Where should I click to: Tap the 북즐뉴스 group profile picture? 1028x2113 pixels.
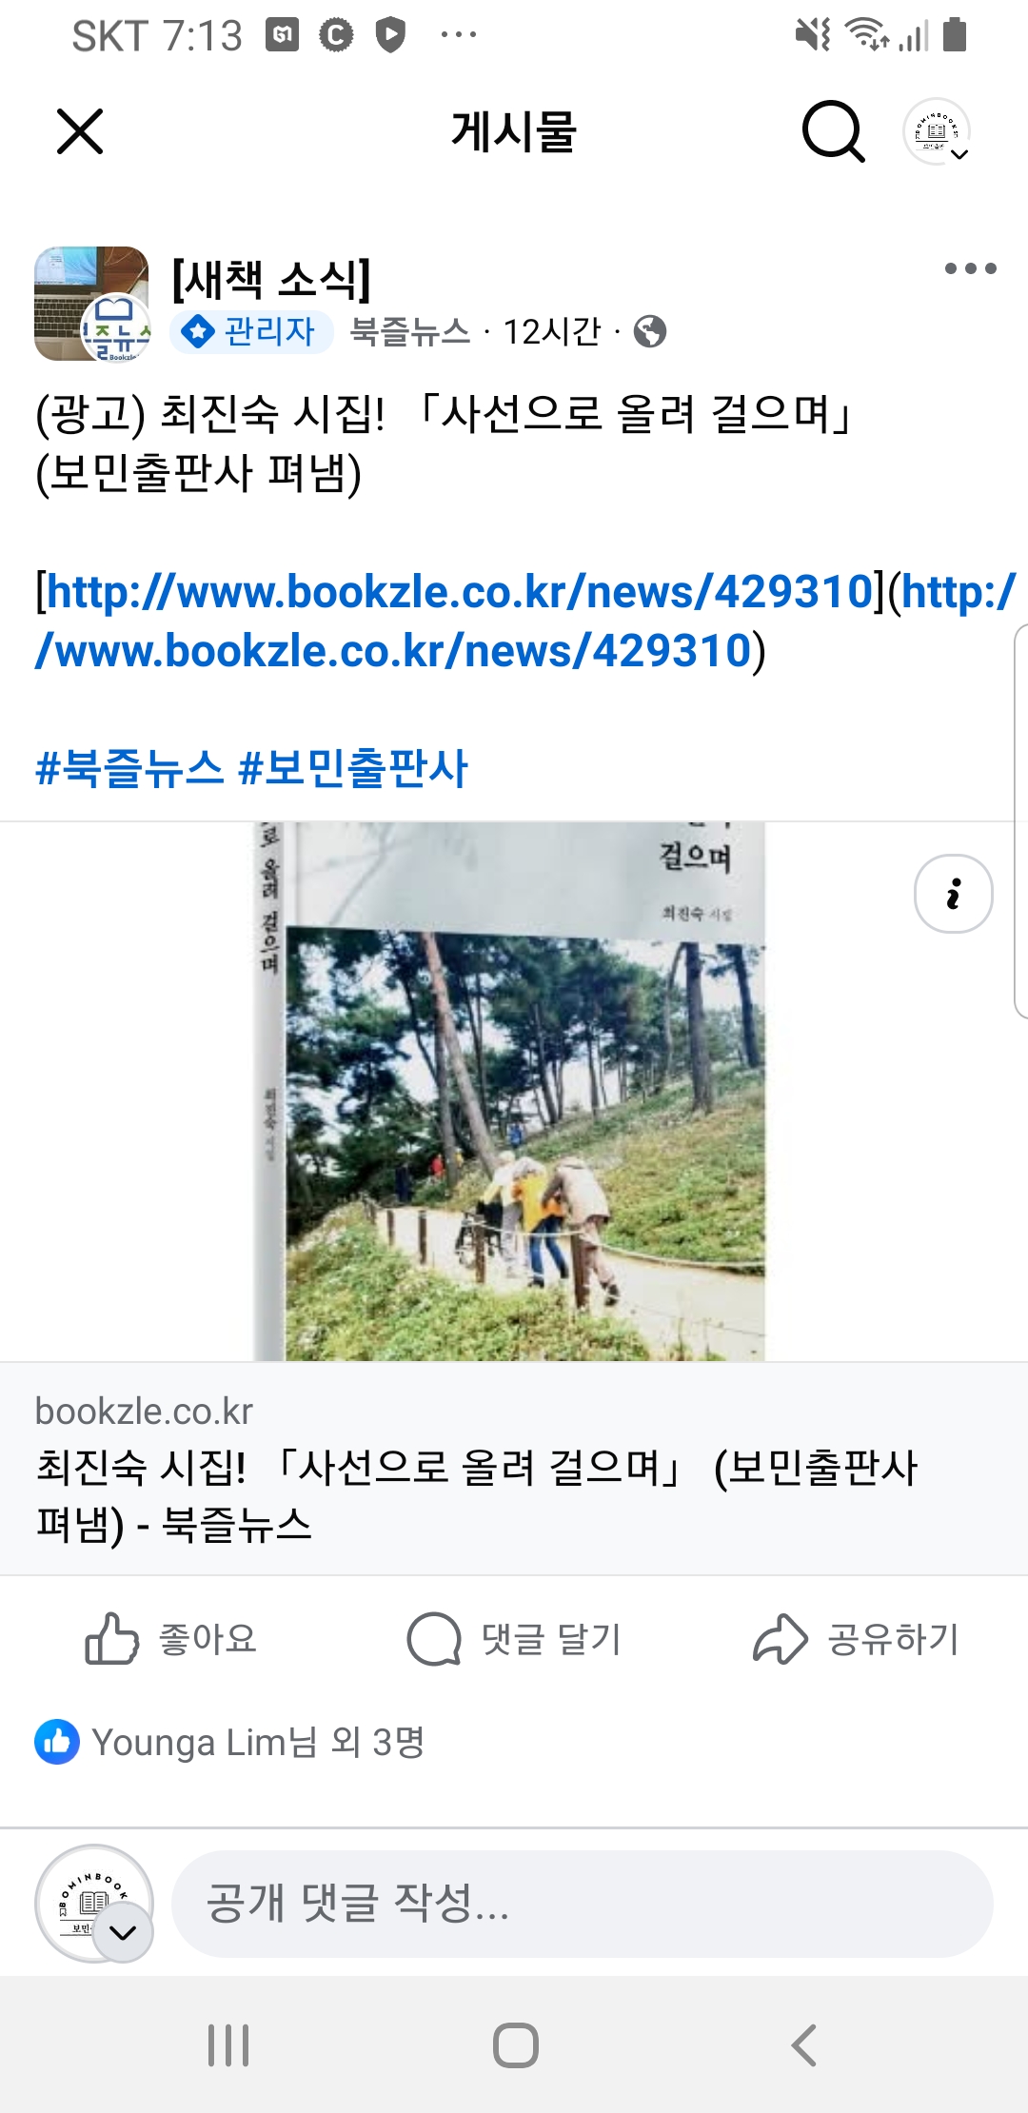click(92, 304)
